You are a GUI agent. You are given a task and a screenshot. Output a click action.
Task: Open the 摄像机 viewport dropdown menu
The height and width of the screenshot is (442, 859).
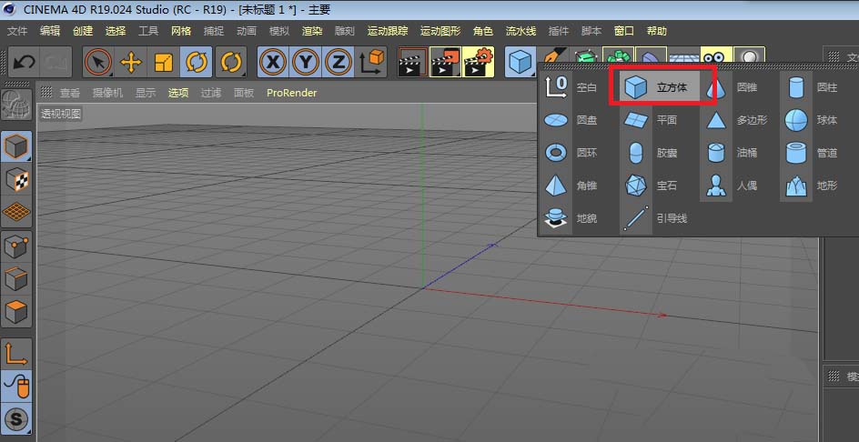(107, 93)
